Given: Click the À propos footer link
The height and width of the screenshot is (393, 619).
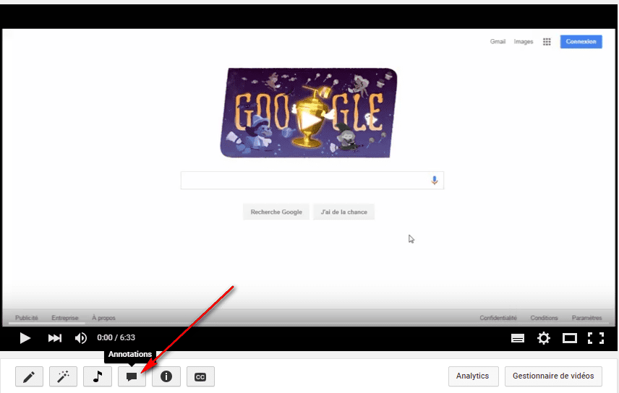Looking at the screenshot, I should point(103,318).
